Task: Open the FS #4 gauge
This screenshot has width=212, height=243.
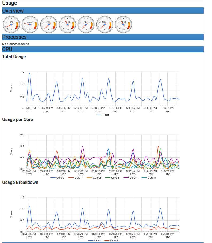Action: pyautogui.click(x=105, y=24)
